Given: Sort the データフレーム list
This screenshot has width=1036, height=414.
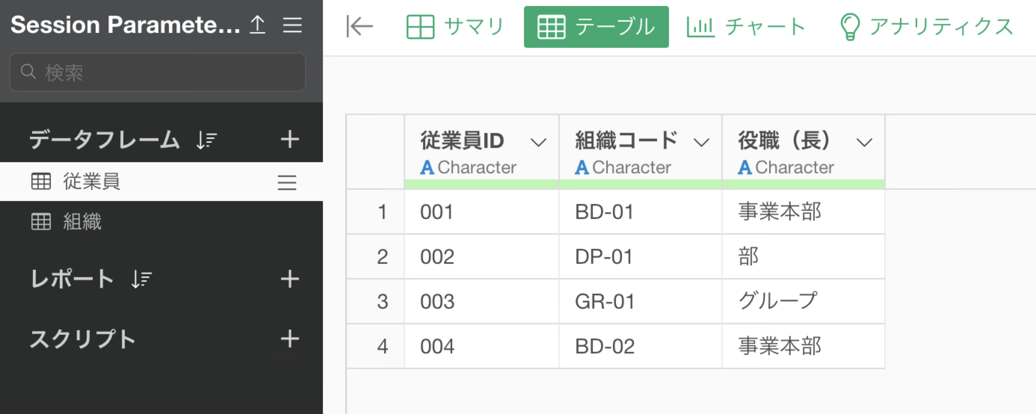Looking at the screenshot, I should pyautogui.click(x=207, y=140).
